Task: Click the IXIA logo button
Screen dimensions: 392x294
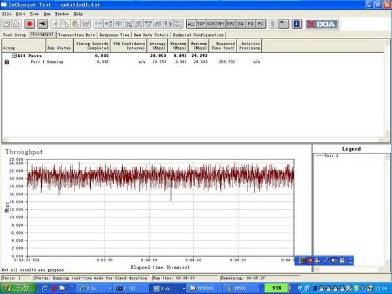Action: click(x=321, y=24)
